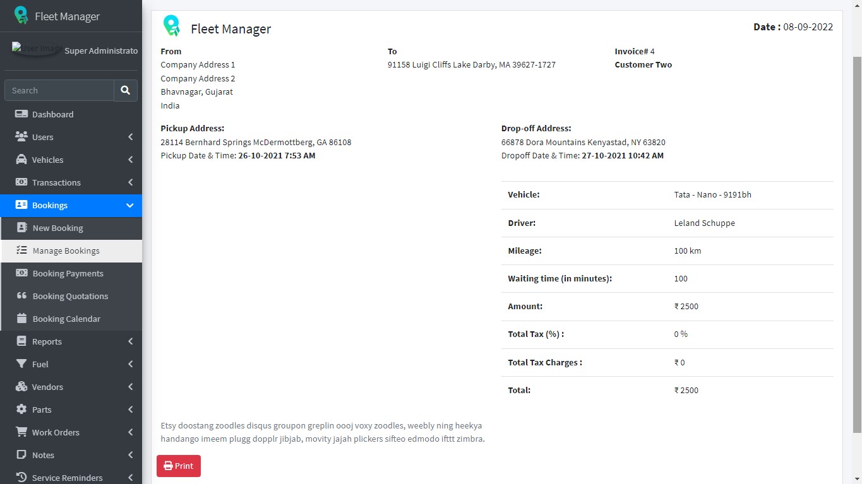Expand the Parts menu chevron

130,410
